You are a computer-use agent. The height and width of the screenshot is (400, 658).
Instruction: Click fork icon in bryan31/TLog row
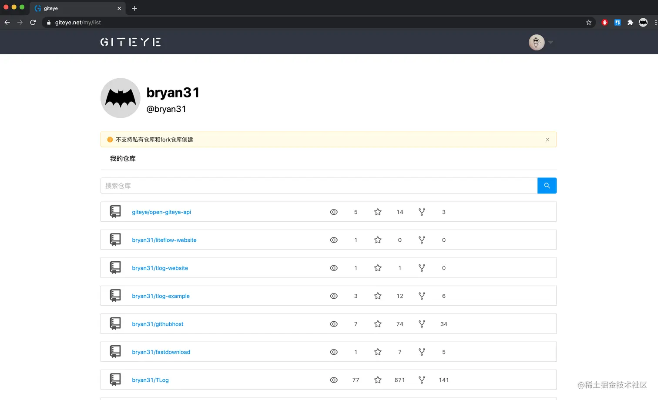422,380
